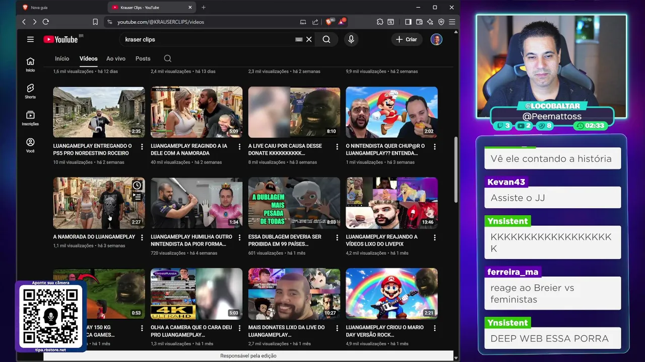Go back in the browser

[24, 22]
